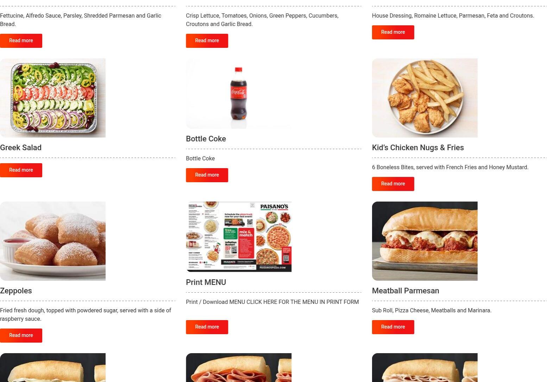This screenshot has height=382, width=547.
Task: Open Kid's Chicken Nugs & Fries image
Action: coord(425,98)
